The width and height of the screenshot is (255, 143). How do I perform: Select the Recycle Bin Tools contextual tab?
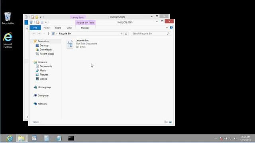(x=85, y=23)
